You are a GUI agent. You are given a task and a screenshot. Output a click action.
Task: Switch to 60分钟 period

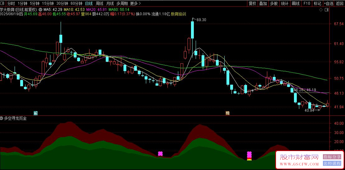click(x=76, y=3)
